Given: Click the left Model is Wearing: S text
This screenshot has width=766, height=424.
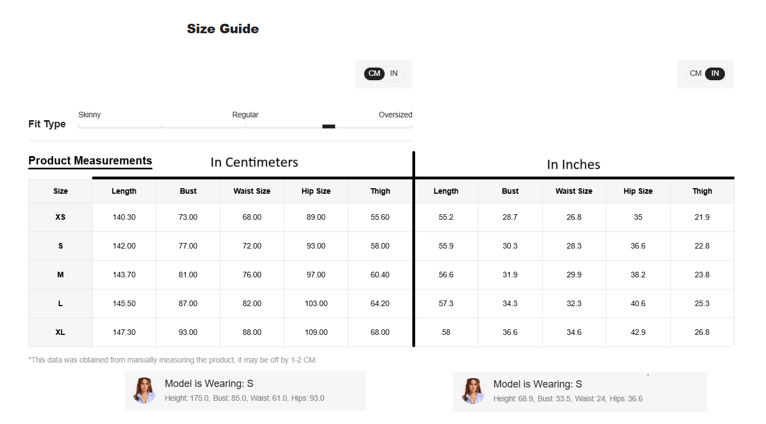Looking at the screenshot, I should (x=209, y=384).
